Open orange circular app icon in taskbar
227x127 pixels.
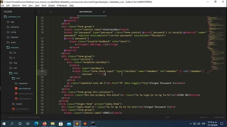pyautogui.click(x=85, y=123)
